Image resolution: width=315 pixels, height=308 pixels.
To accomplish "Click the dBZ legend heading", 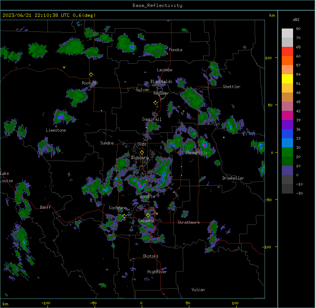I will (296, 20).
